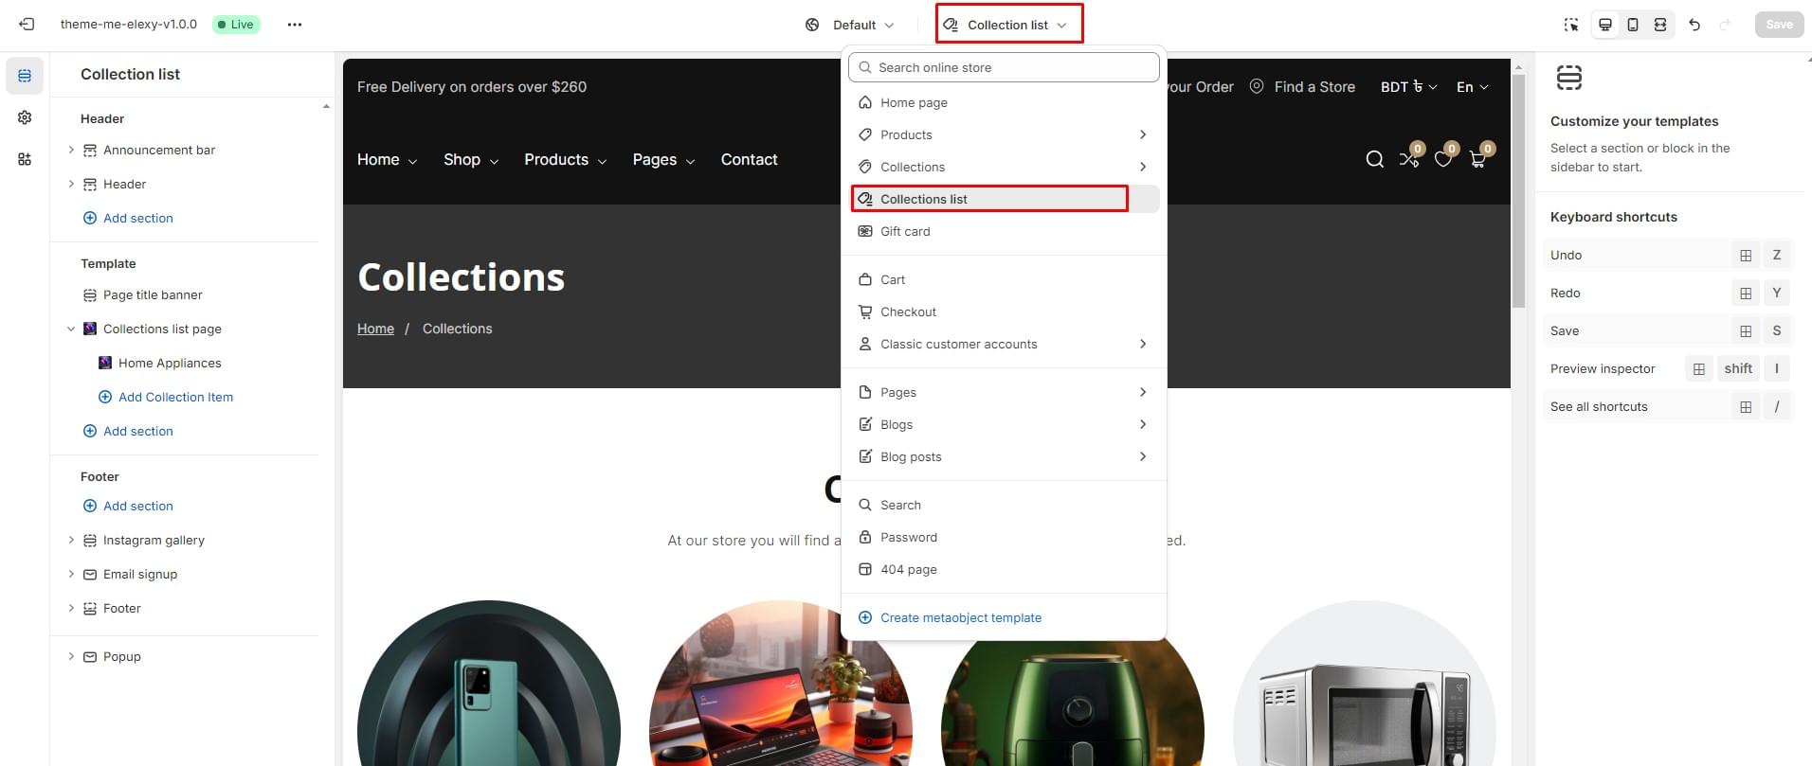Screen dimensions: 1812x766
Task: Click the Default globe icon
Action: (x=812, y=25)
